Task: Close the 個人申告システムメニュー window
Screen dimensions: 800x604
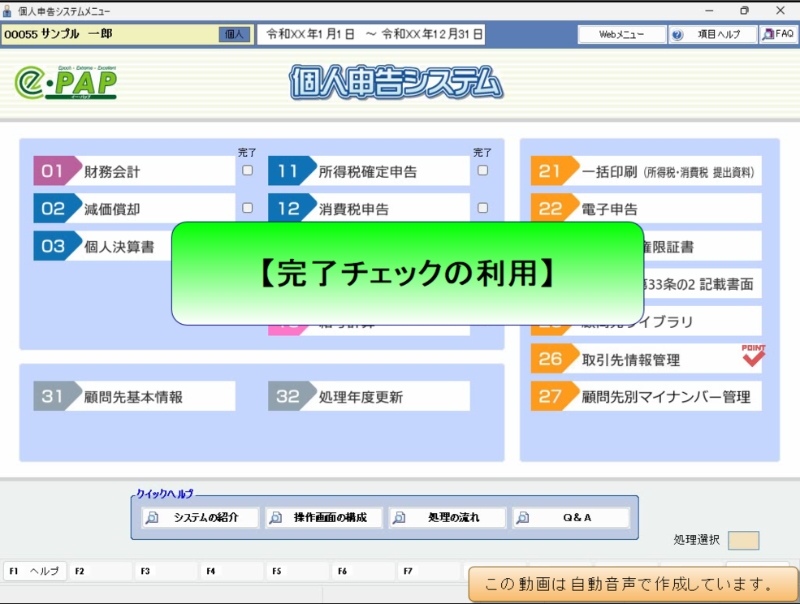Action: (781, 11)
